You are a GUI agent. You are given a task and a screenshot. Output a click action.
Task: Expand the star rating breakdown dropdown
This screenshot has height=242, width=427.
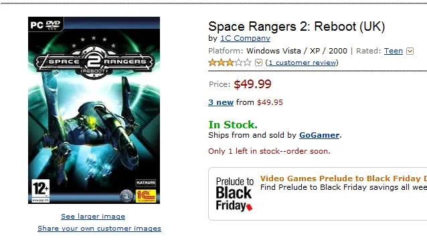pos(258,63)
